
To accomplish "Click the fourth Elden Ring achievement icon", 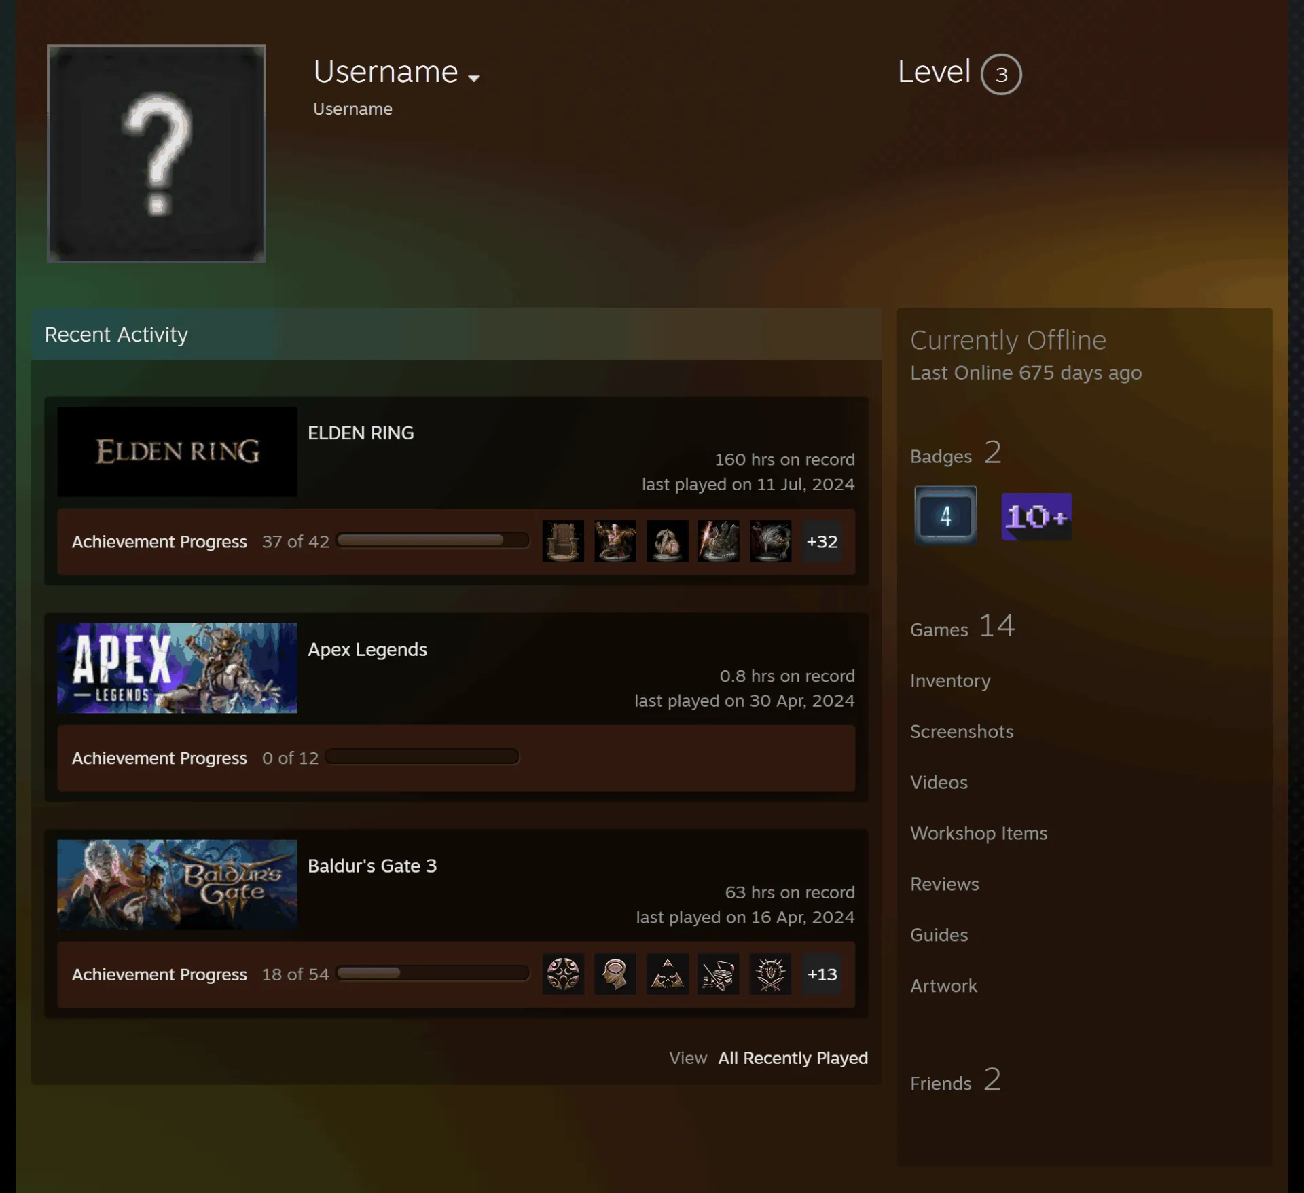I will tap(719, 541).
